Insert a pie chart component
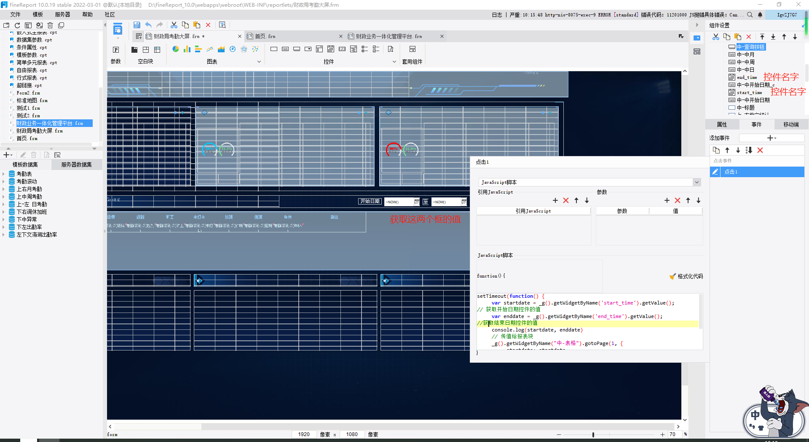809x442 pixels. pyautogui.click(x=175, y=49)
